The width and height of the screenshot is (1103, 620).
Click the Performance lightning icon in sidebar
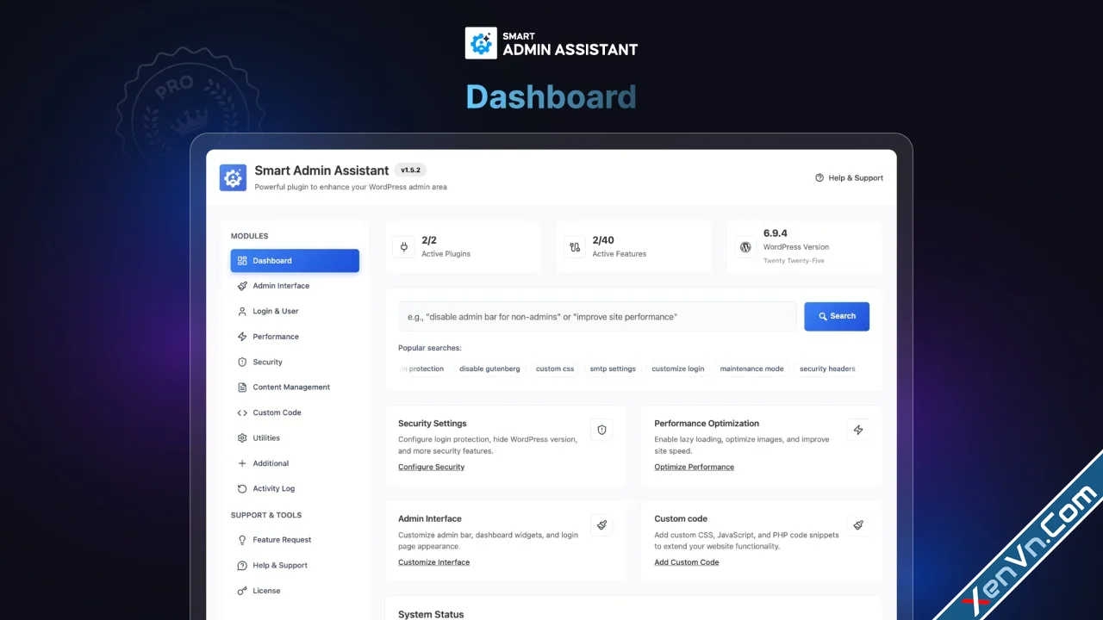(242, 337)
